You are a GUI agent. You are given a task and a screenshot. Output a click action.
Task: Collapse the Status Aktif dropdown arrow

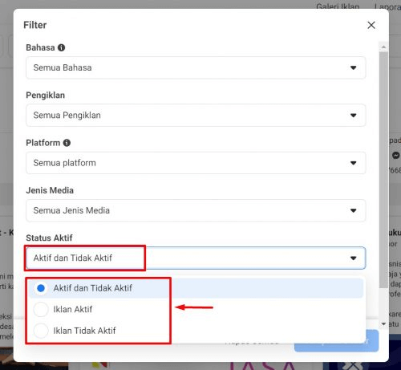[353, 258]
